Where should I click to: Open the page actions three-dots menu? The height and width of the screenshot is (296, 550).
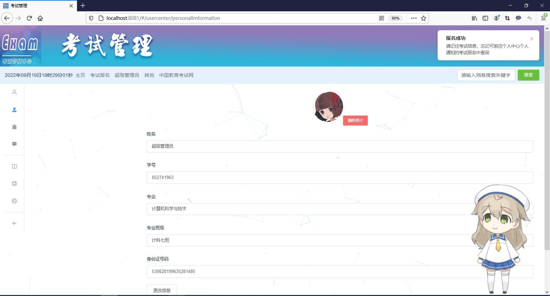(414, 18)
